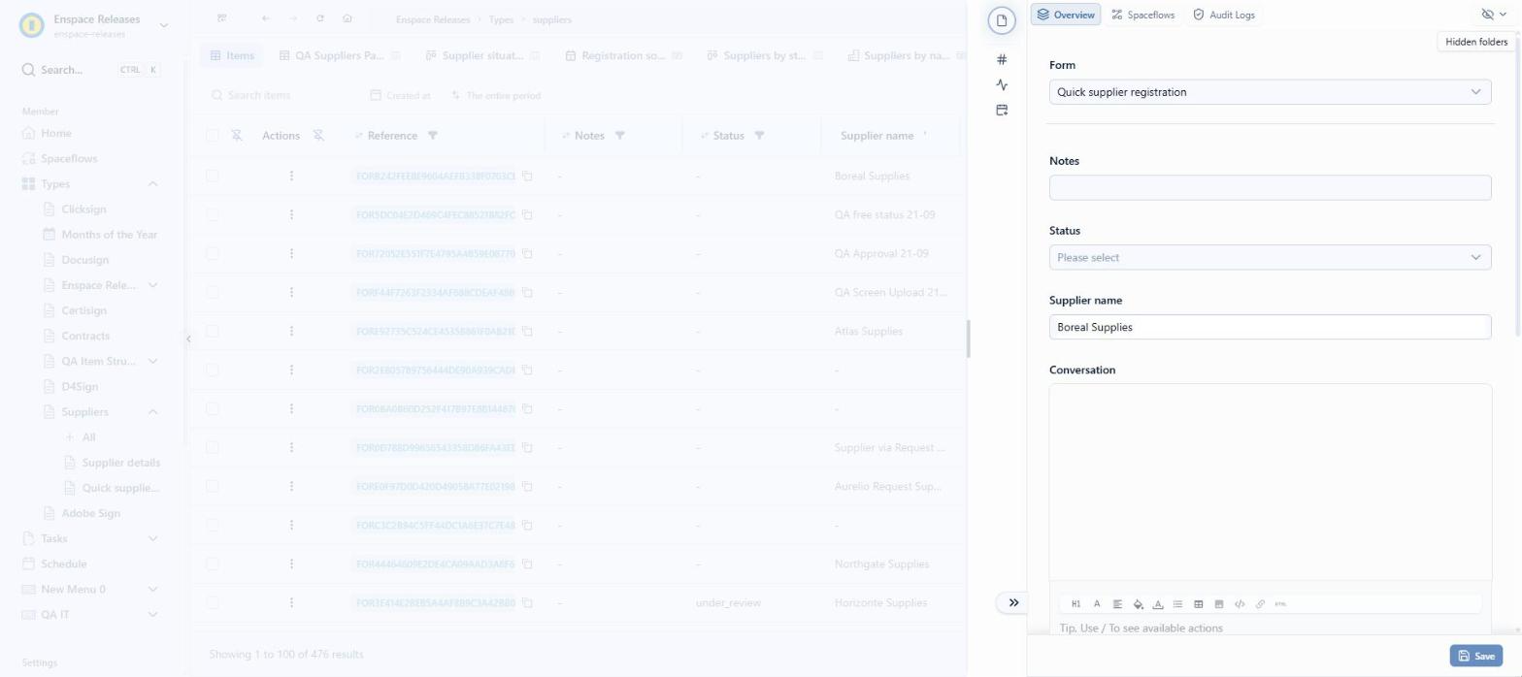The height and width of the screenshot is (677, 1522).
Task: Copy reference for Atlas Supplies row
Action: pos(528,332)
